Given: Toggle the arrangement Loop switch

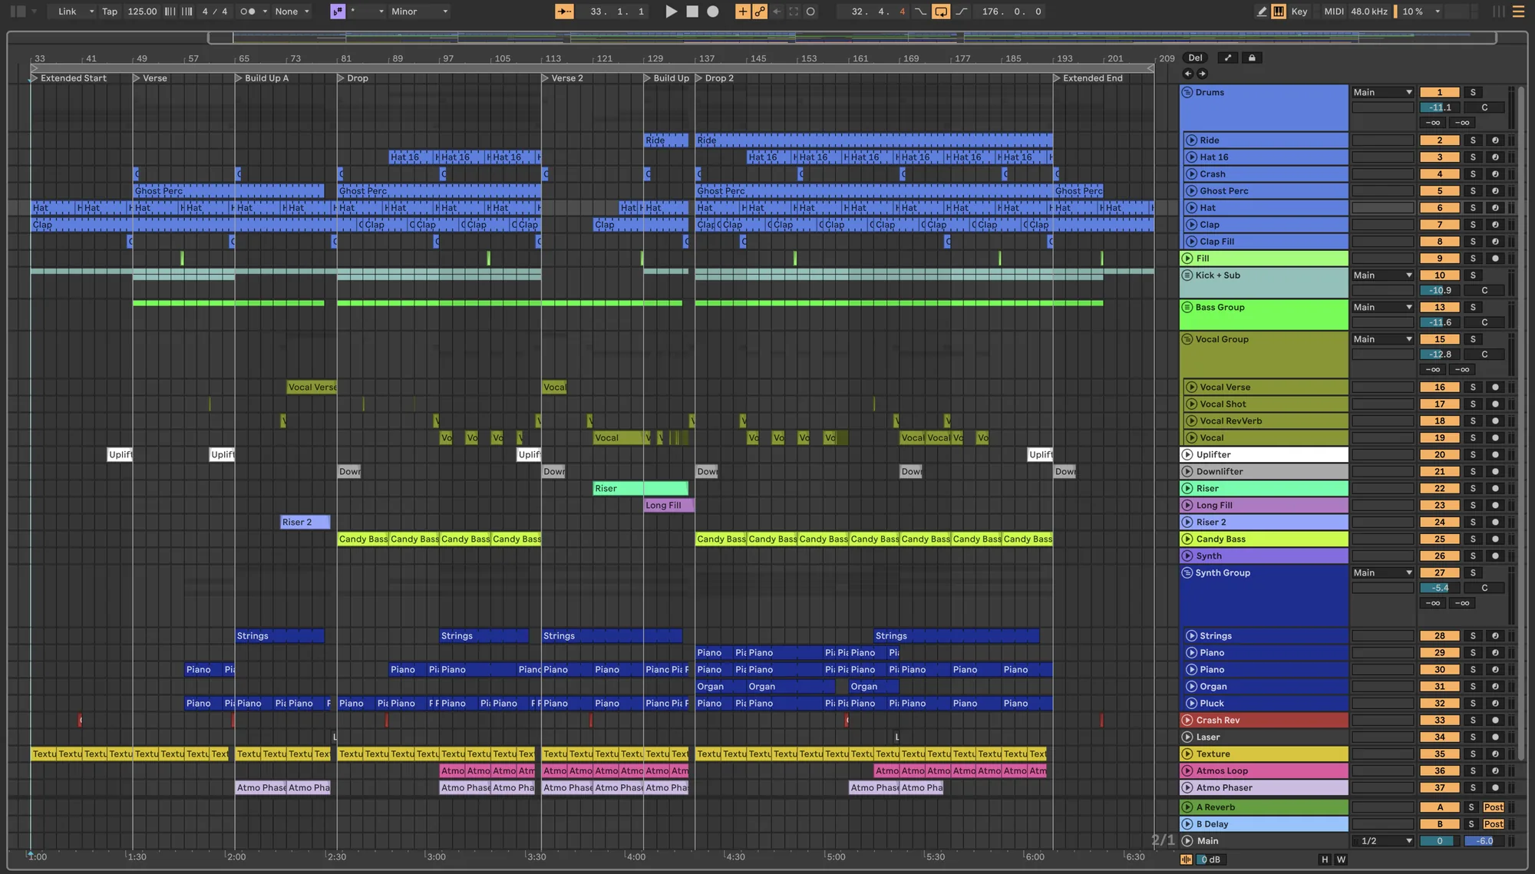Looking at the screenshot, I should (941, 12).
